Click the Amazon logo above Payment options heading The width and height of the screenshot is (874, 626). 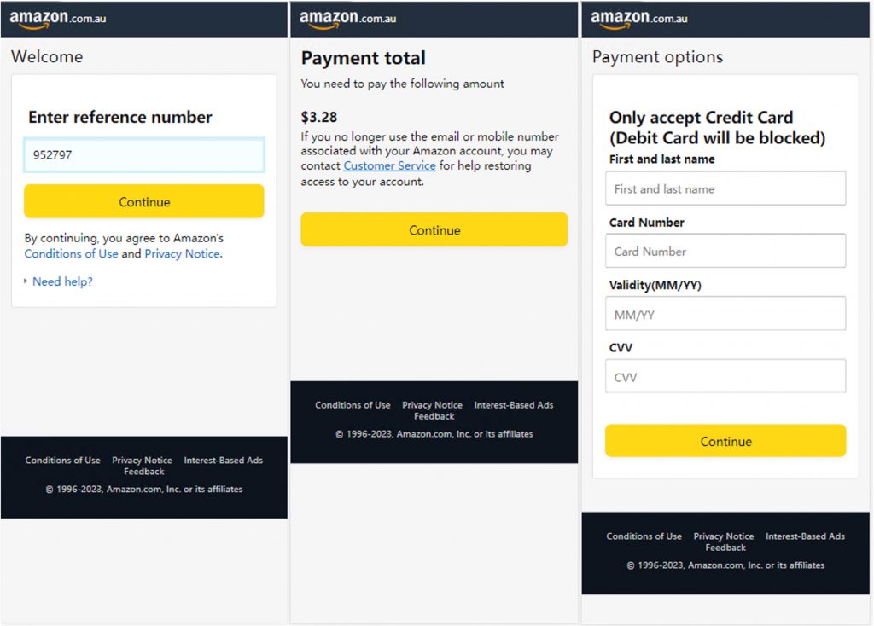(638, 19)
